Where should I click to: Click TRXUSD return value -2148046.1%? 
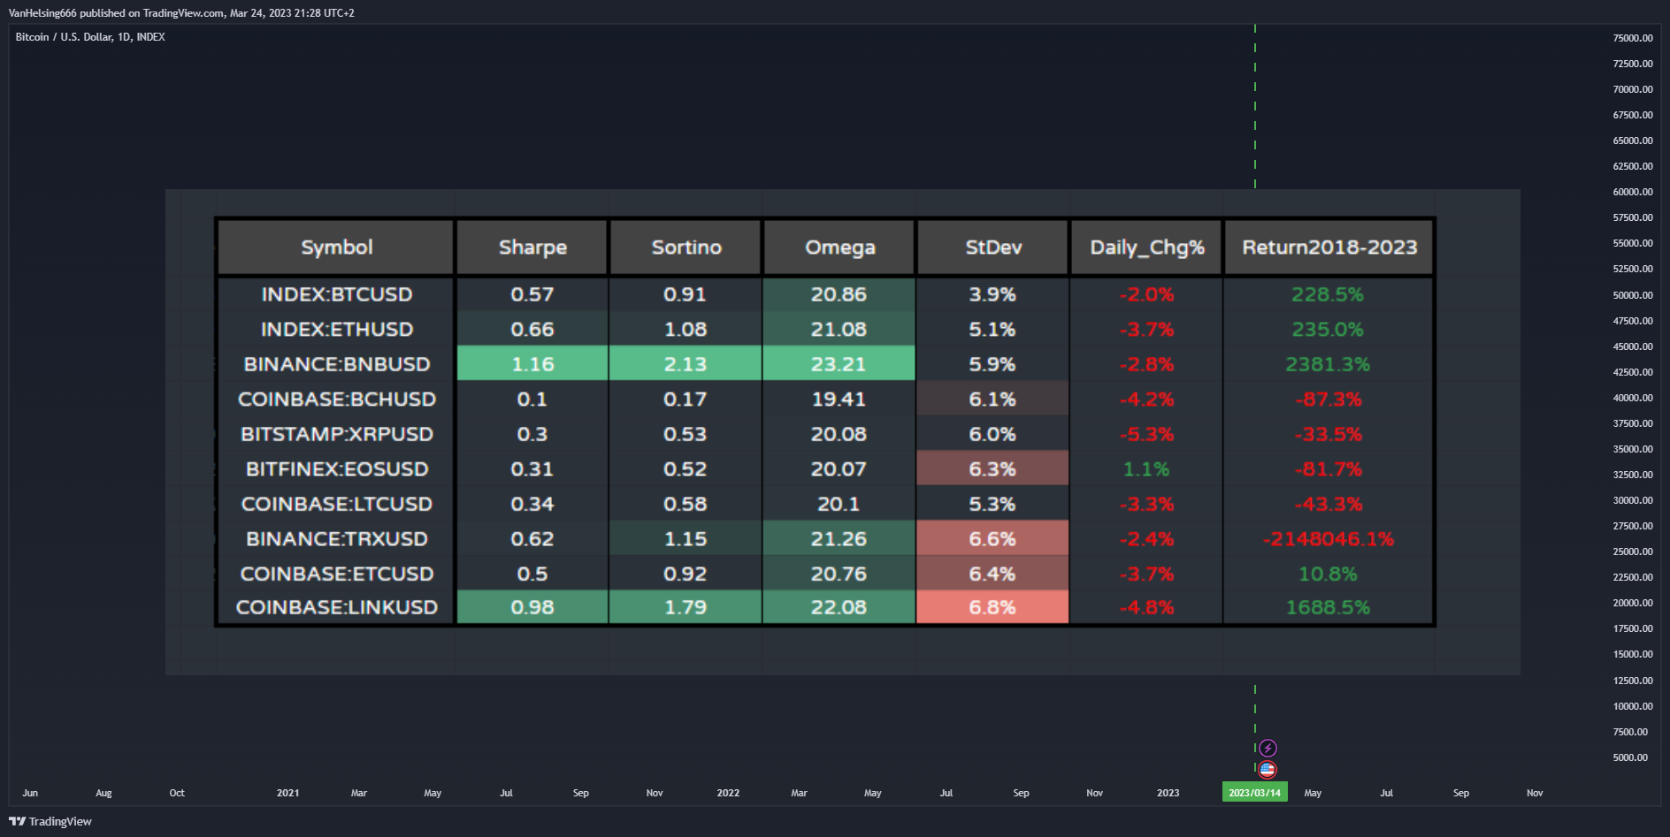point(1329,539)
